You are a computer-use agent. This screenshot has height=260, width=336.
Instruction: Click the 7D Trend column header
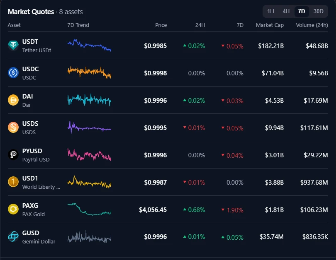tap(78, 25)
